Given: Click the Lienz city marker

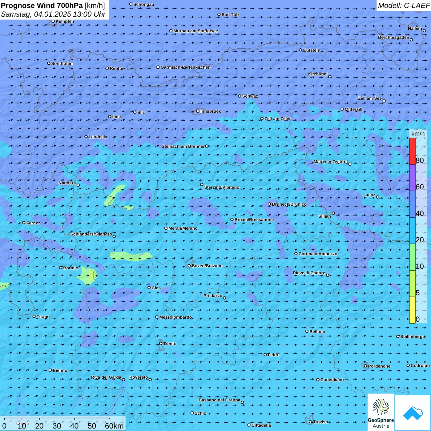Looking at the screenshot, I should click(x=378, y=197).
